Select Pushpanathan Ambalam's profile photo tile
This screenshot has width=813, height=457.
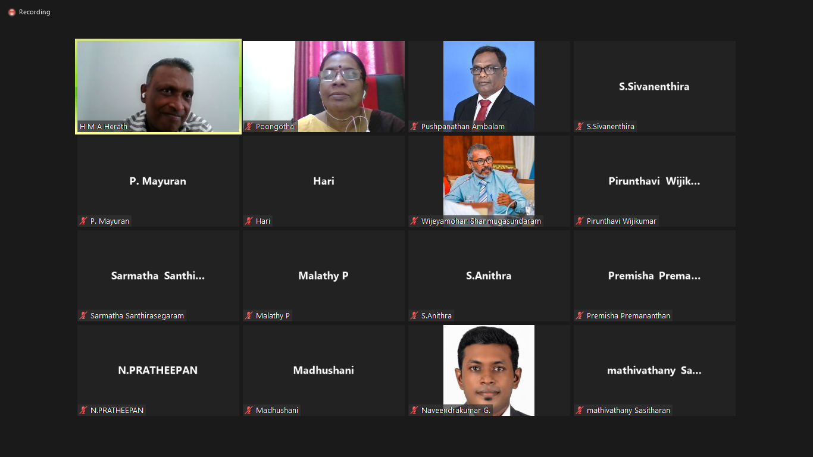click(489, 87)
